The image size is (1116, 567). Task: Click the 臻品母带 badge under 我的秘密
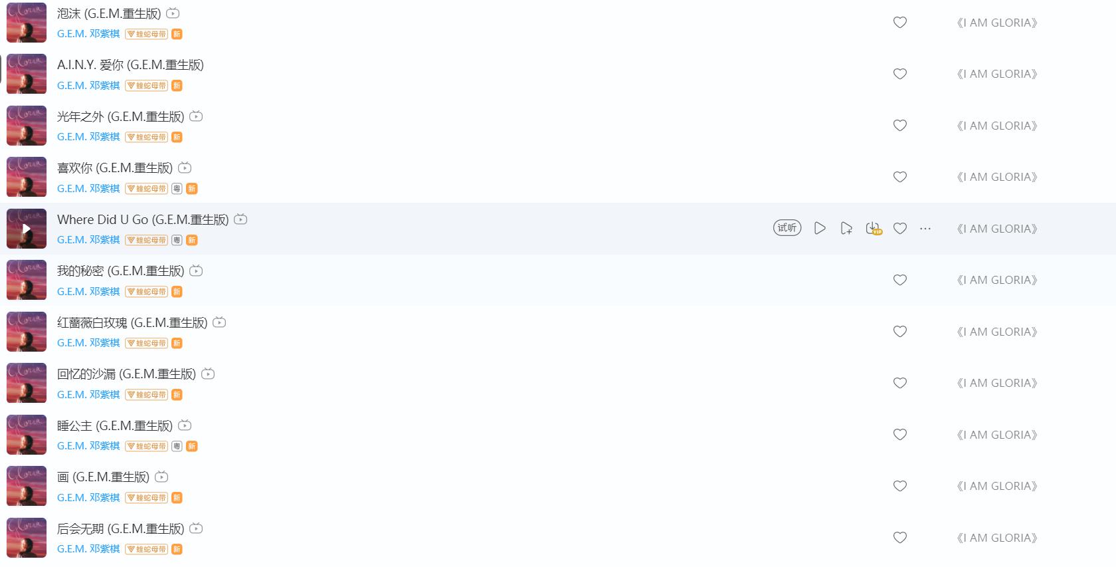click(147, 292)
